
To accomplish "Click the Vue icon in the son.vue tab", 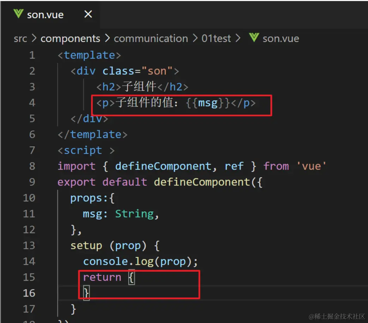I will 18,14.
